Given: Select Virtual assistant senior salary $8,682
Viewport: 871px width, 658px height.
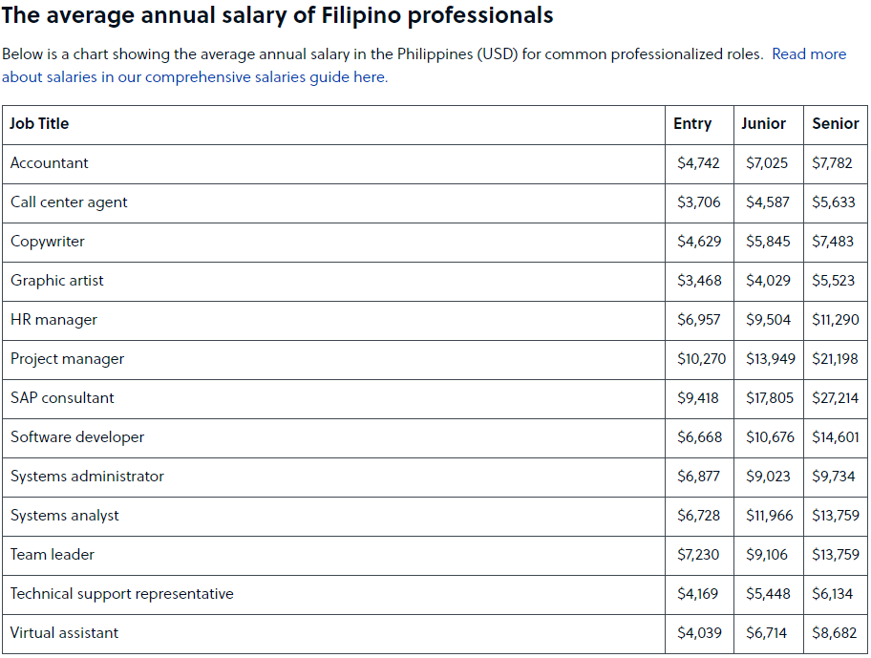Looking at the screenshot, I should [835, 633].
